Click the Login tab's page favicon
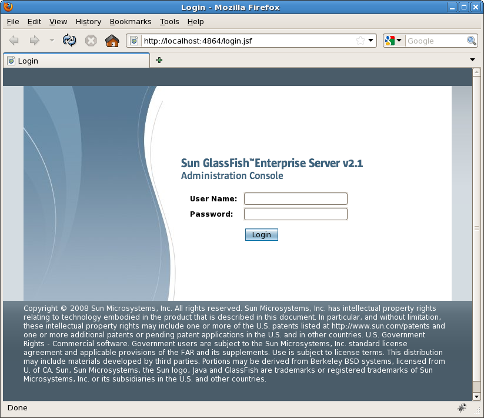This screenshot has height=418, width=484. [x=11, y=61]
